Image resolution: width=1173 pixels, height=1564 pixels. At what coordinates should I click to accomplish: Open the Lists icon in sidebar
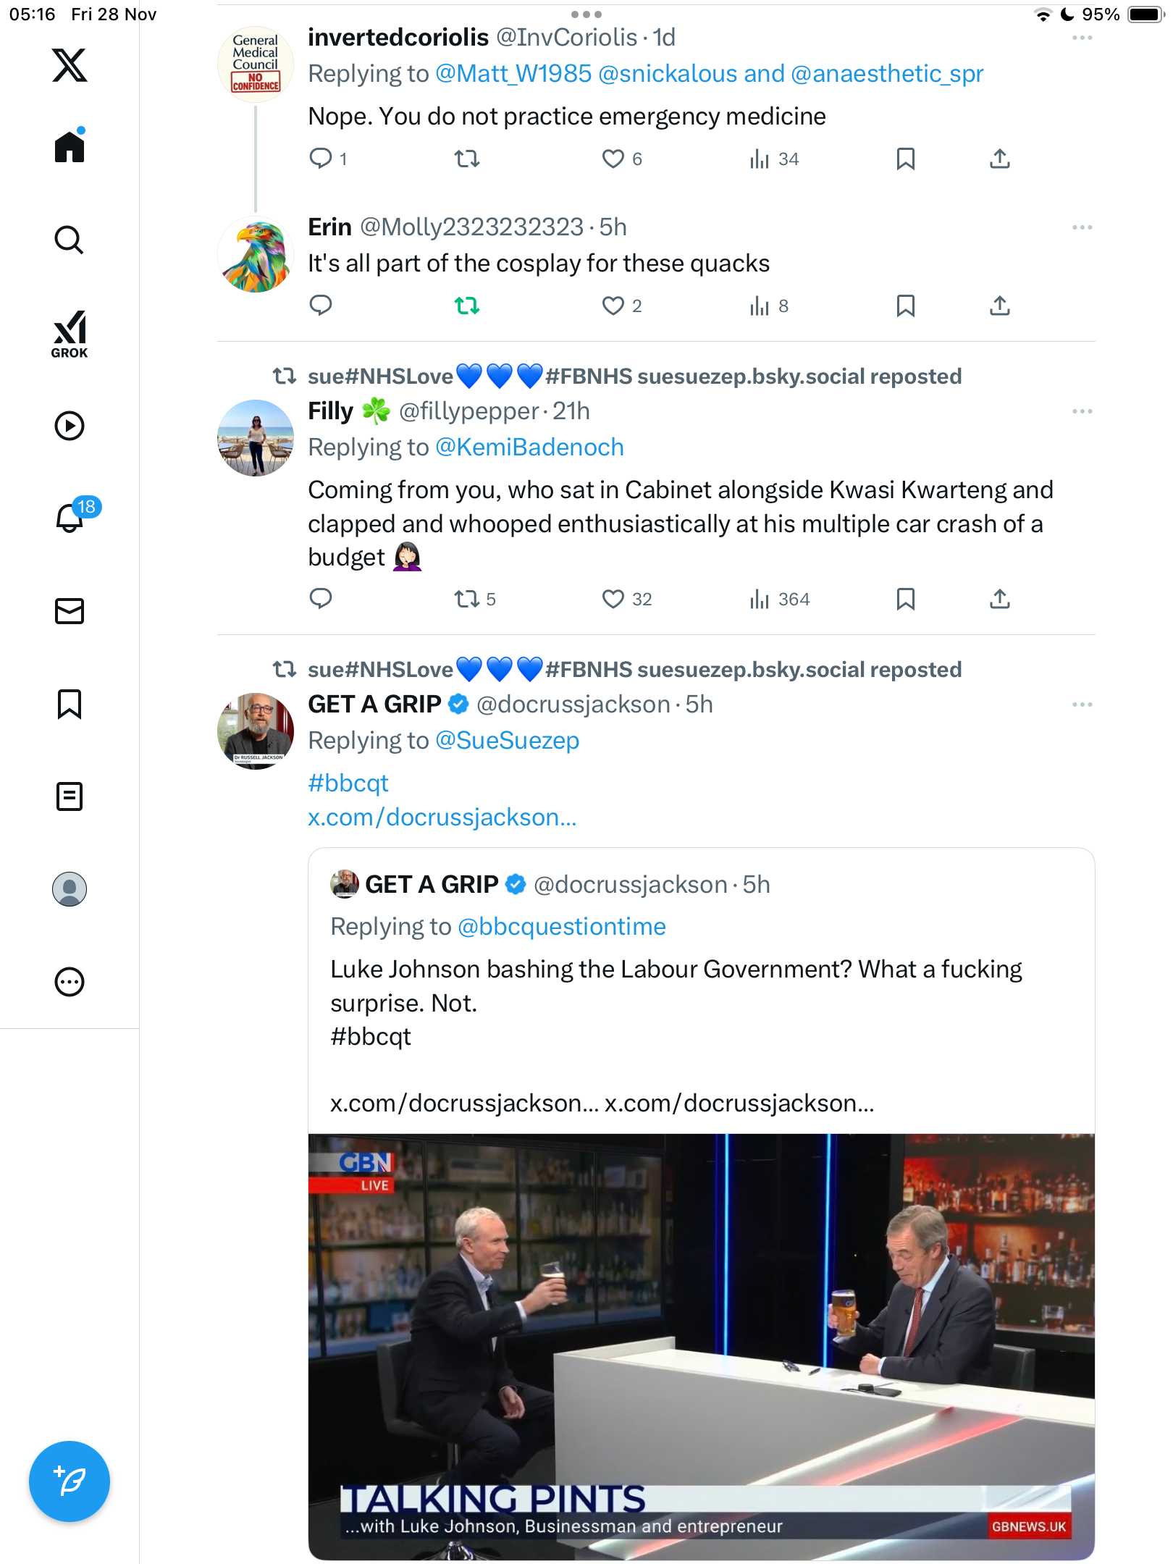click(70, 796)
